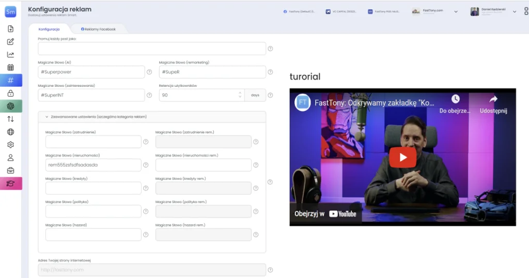Click the graduation cap sidebar icon

10,183
